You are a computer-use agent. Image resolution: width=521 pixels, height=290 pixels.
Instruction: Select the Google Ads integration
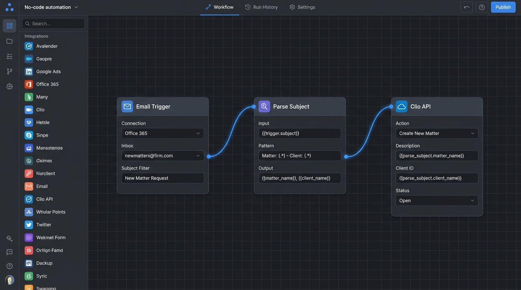[48, 71]
